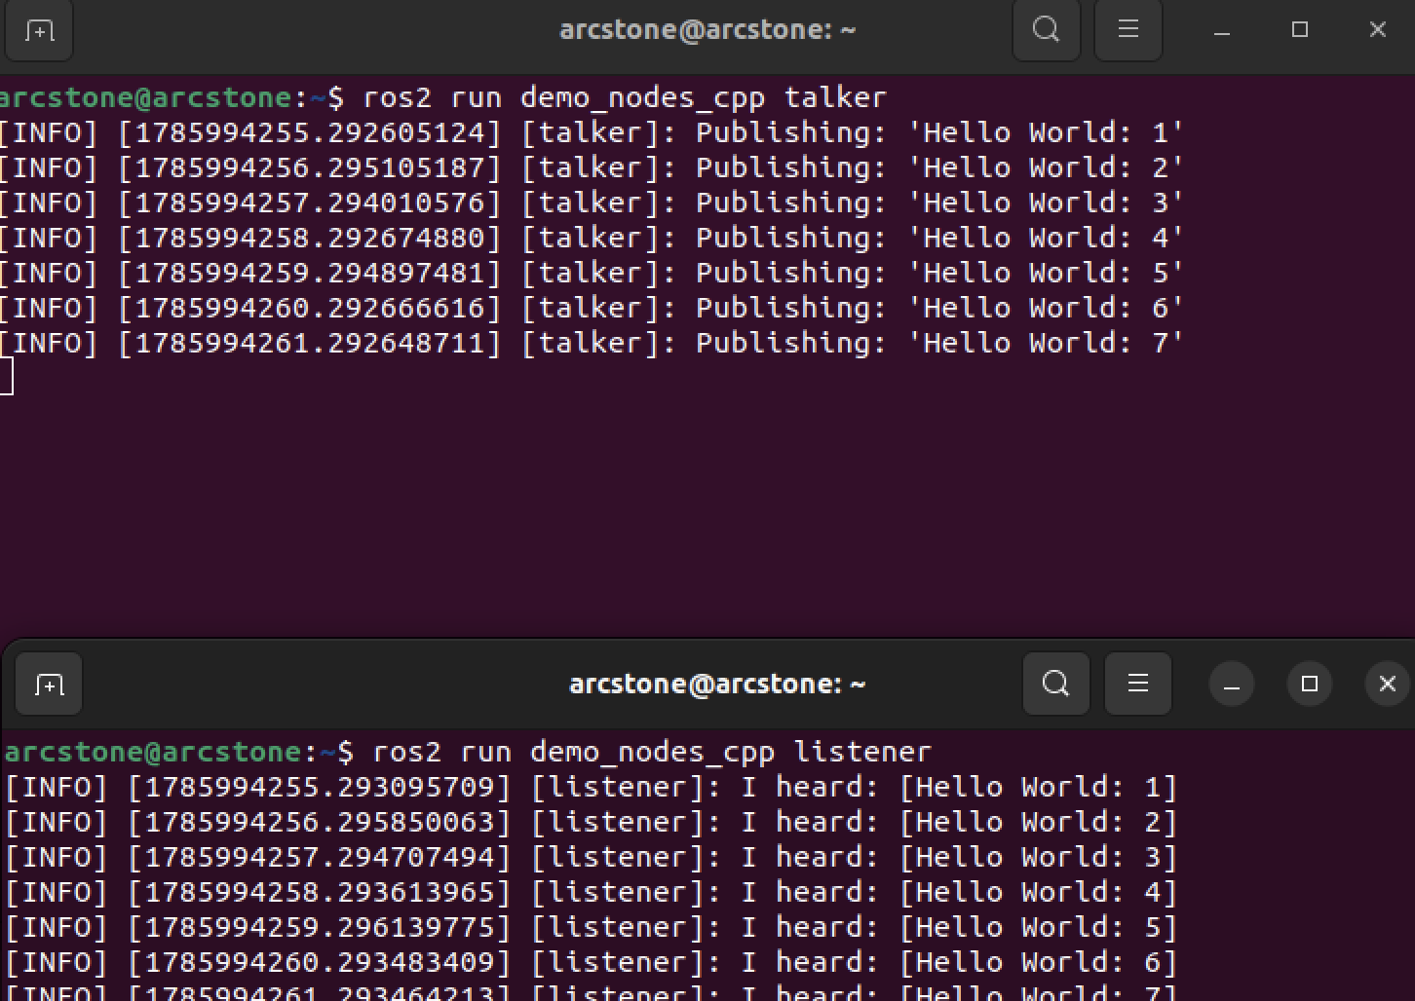
Task: Click the listener timestamp 1785994255.293095709
Action: point(319,788)
